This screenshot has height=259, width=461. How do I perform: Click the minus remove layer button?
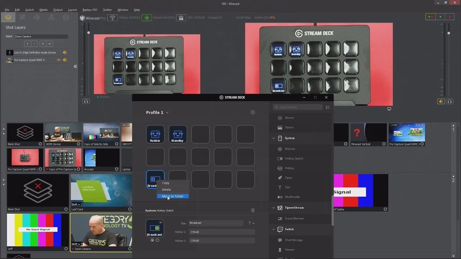pos(35,44)
